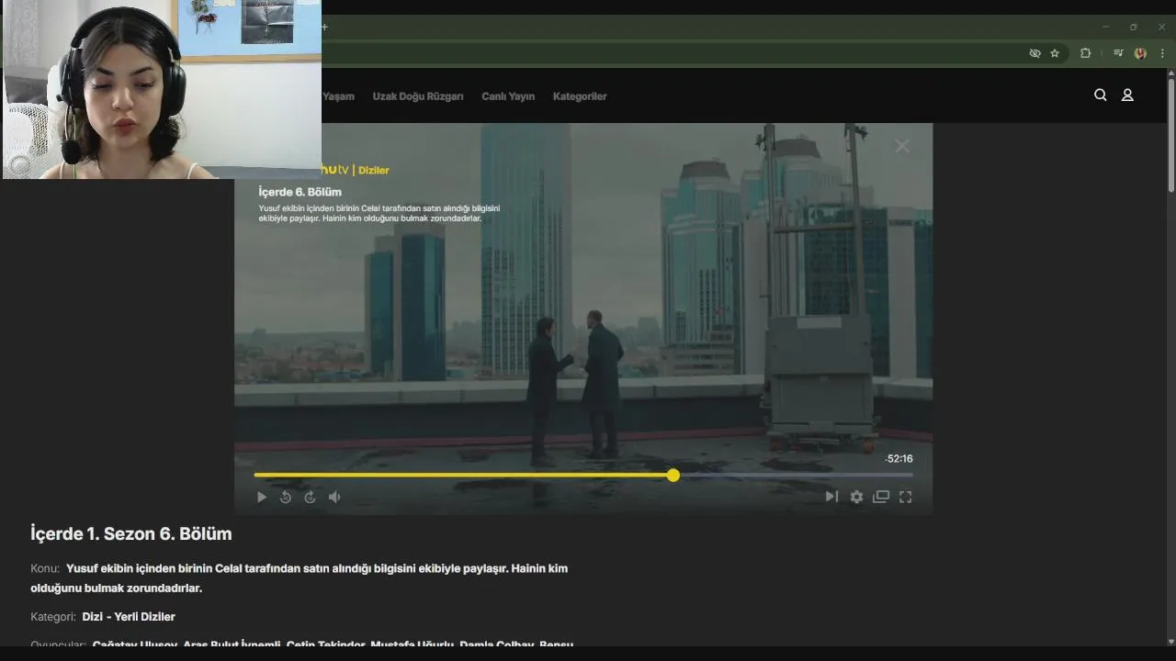Enter fullscreen video mode

(905, 497)
